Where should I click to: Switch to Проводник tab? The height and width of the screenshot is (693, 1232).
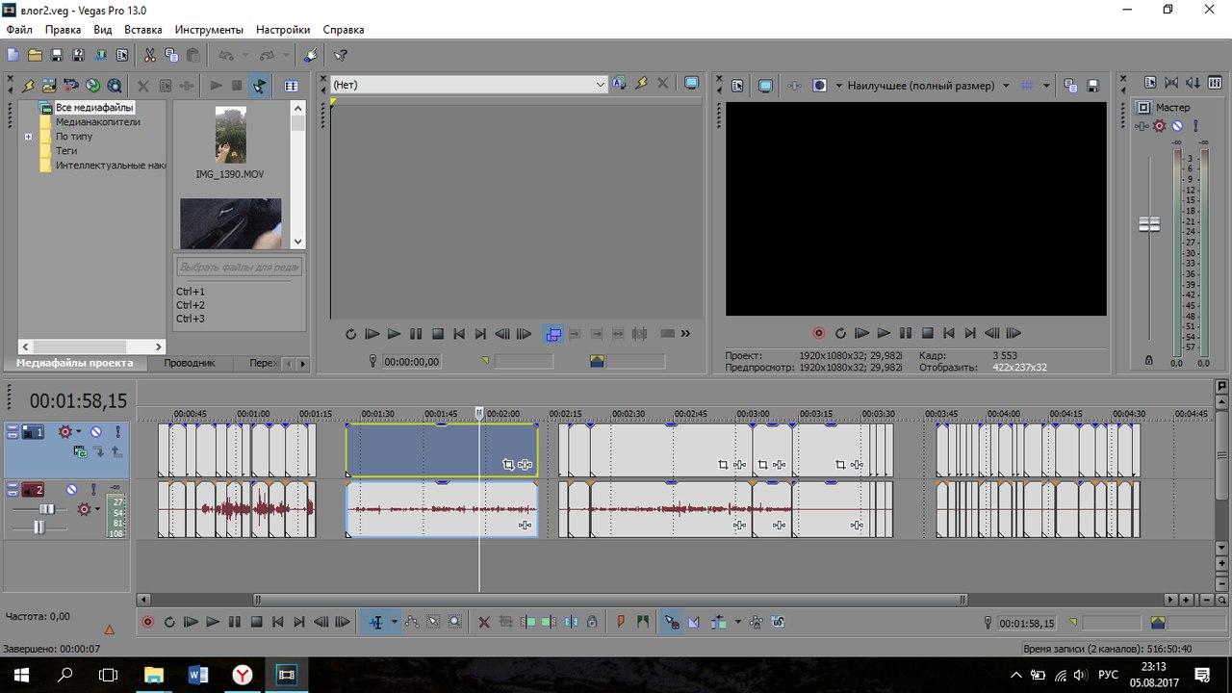pos(190,363)
